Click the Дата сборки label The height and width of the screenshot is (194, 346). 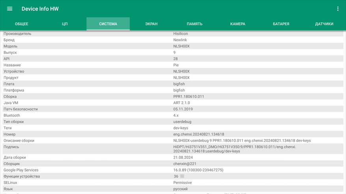15,157
